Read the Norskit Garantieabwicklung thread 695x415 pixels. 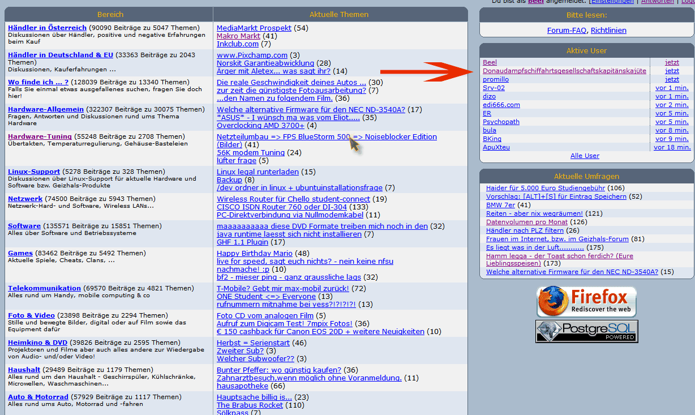tap(265, 63)
